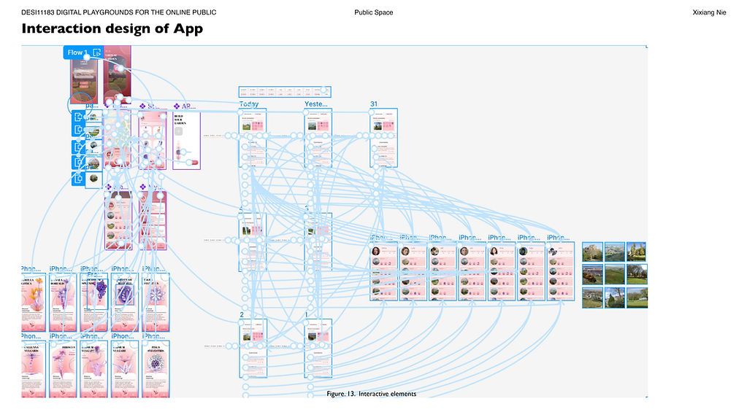
Task: Select the frame labeled 2 in the bottom row
Action: (x=253, y=348)
